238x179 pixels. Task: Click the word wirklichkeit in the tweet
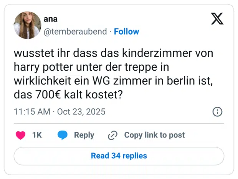[x=40, y=81]
